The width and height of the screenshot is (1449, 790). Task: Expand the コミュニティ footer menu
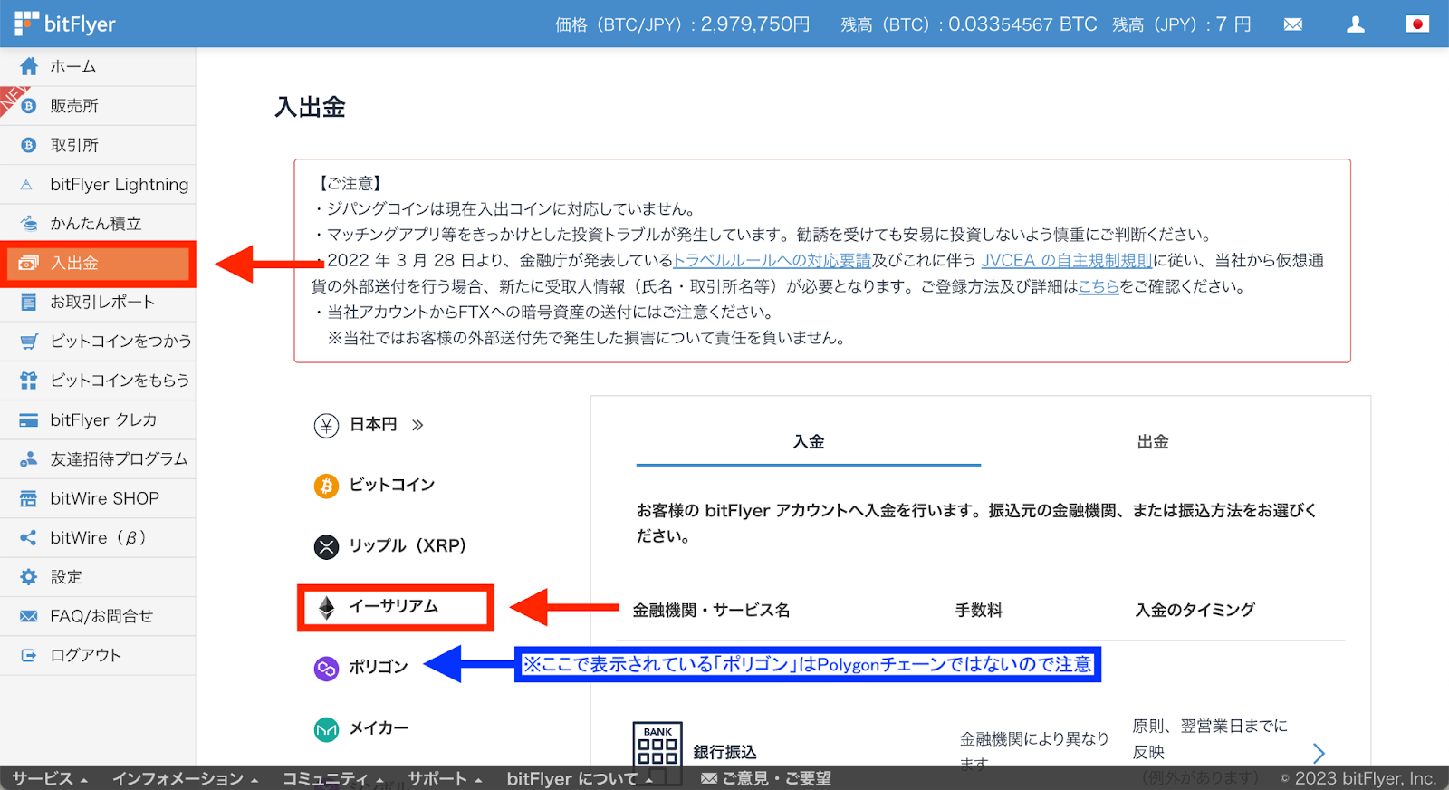click(333, 778)
